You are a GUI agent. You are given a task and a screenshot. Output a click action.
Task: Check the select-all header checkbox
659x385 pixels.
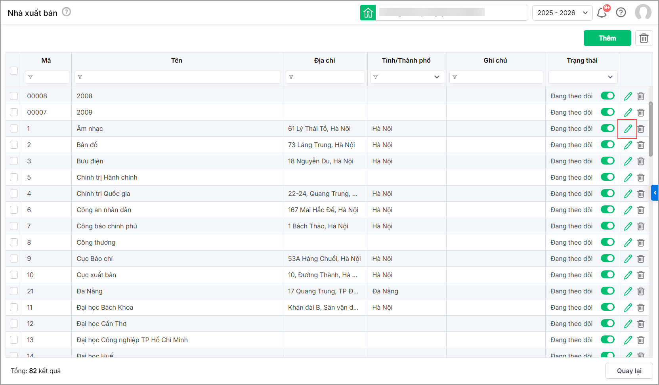[x=14, y=70]
